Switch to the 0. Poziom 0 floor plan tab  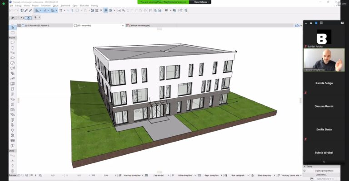45,25
